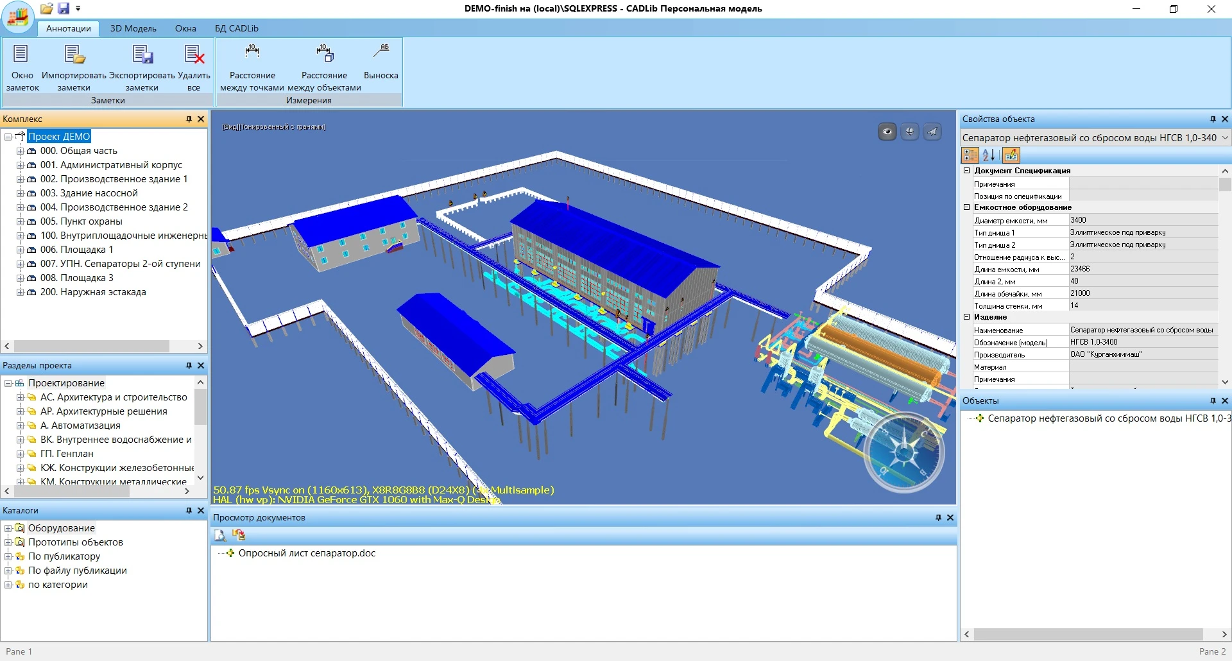The height and width of the screenshot is (661, 1232).
Task: Collapse the Емкостное оборудование property group
Action: click(966, 207)
